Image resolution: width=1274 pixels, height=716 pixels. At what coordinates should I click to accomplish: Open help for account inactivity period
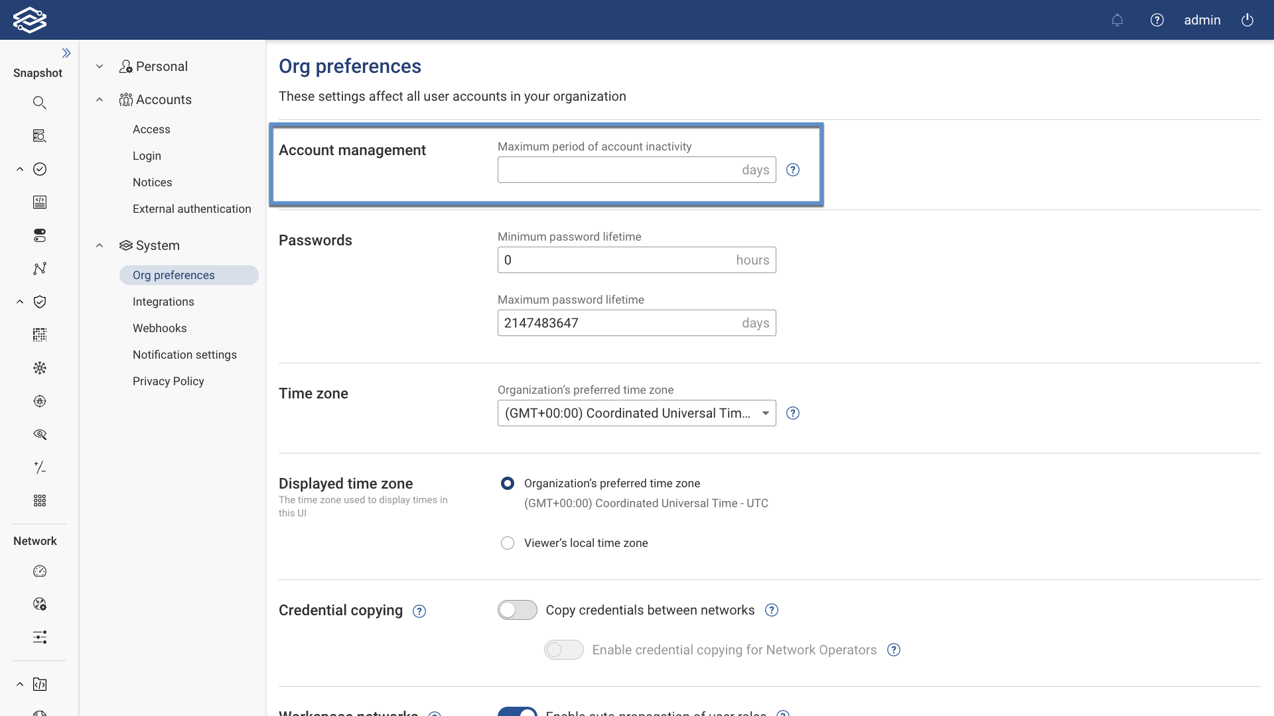pyautogui.click(x=793, y=170)
